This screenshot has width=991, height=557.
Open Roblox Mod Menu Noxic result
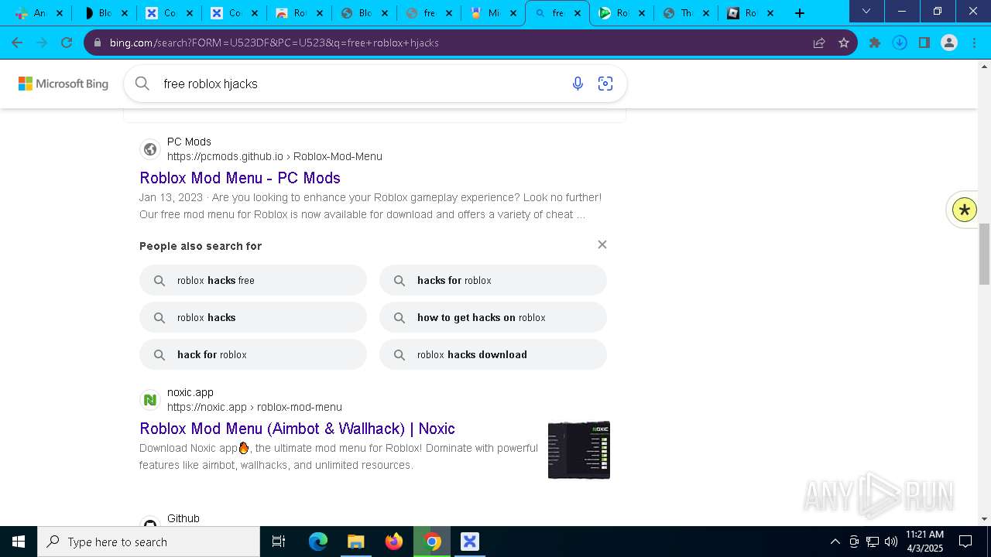297,429
